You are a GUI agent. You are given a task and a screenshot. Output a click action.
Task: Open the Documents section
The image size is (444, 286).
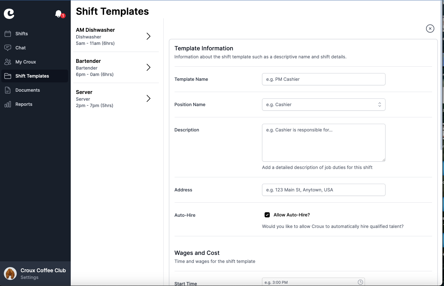(28, 90)
